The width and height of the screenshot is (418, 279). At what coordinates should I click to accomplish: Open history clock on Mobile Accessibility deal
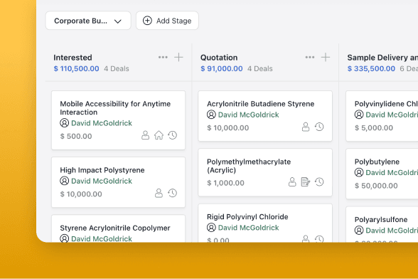[173, 135]
